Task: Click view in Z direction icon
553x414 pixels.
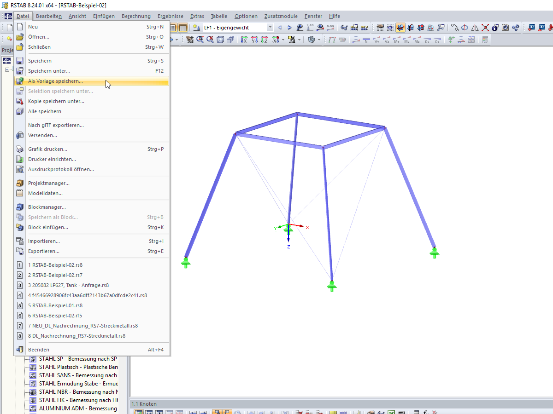Action: 264,40
